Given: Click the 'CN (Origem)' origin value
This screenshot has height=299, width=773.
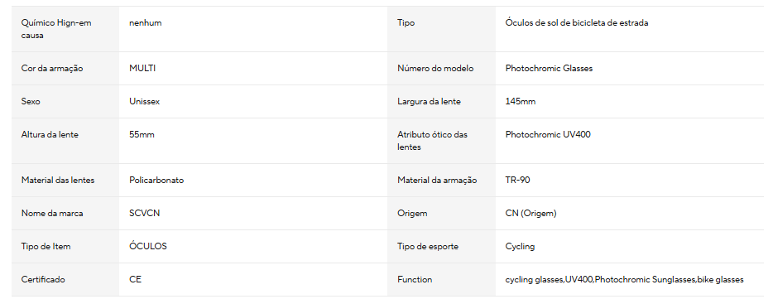Looking at the screenshot, I should [x=531, y=214].
